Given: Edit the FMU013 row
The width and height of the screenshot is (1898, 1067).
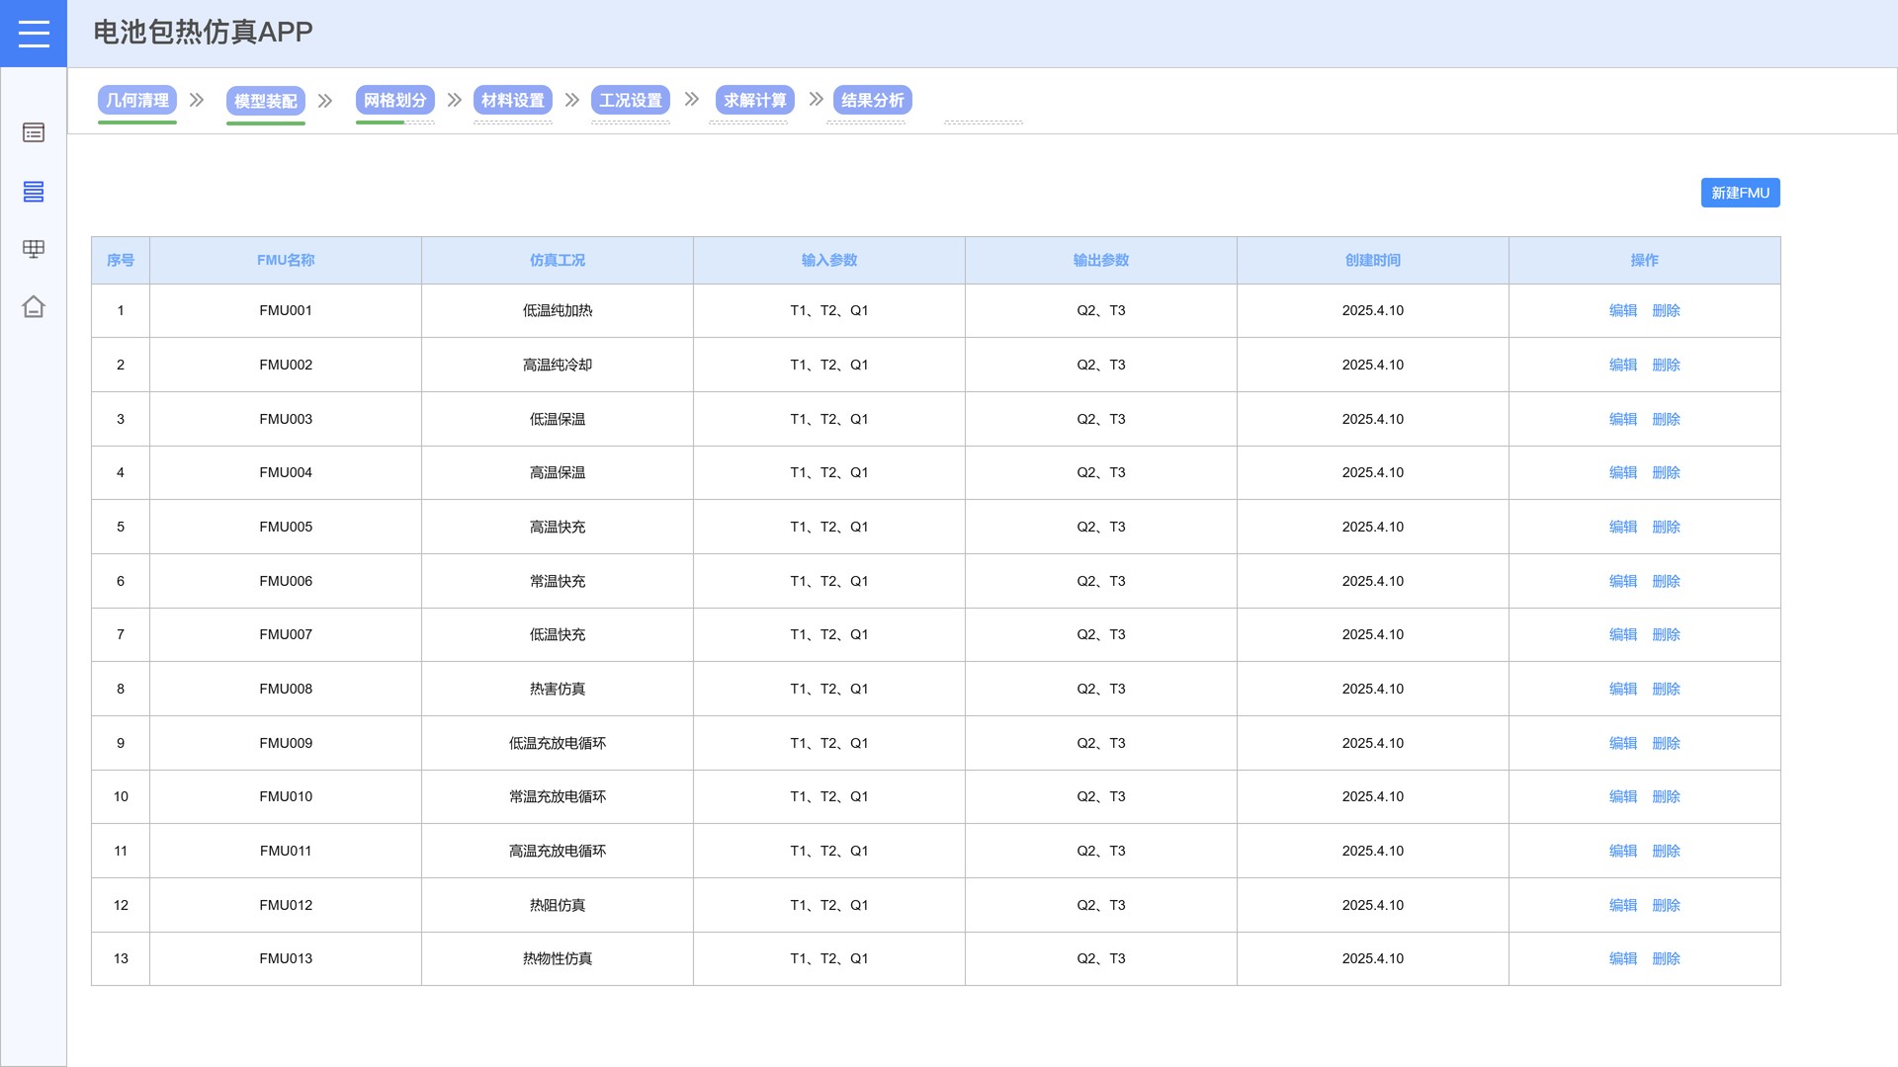Looking at the screenshot, I should coord(1623,959).
